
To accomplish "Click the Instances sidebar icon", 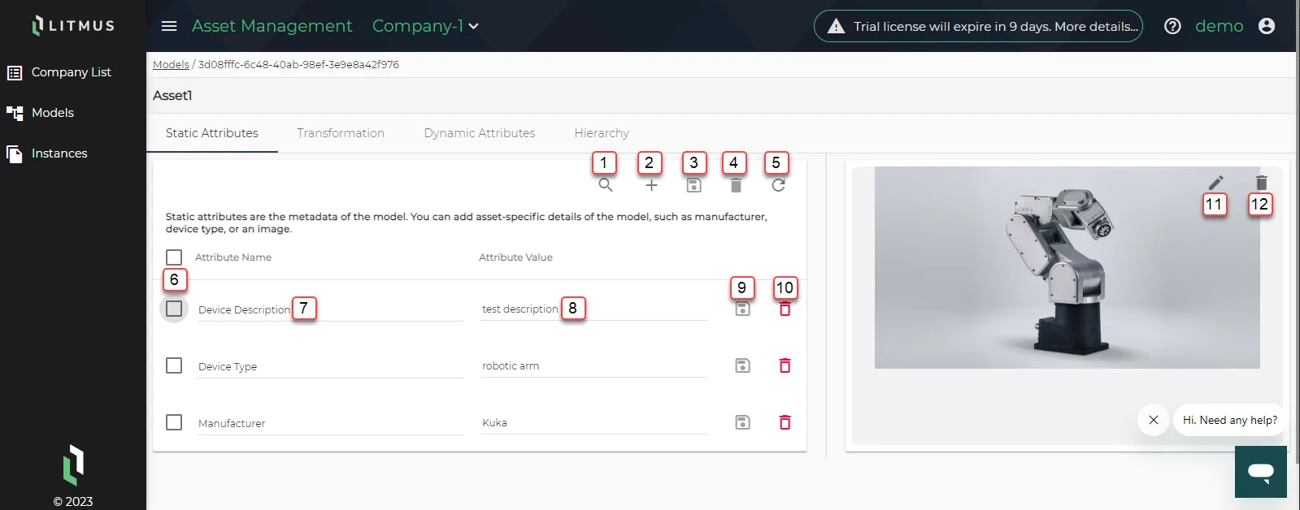I will [15, 153].
